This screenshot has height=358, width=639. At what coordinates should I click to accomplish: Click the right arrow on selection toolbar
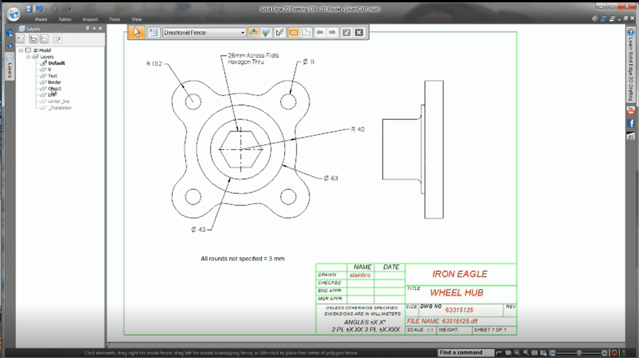click(x=332, y=33)
